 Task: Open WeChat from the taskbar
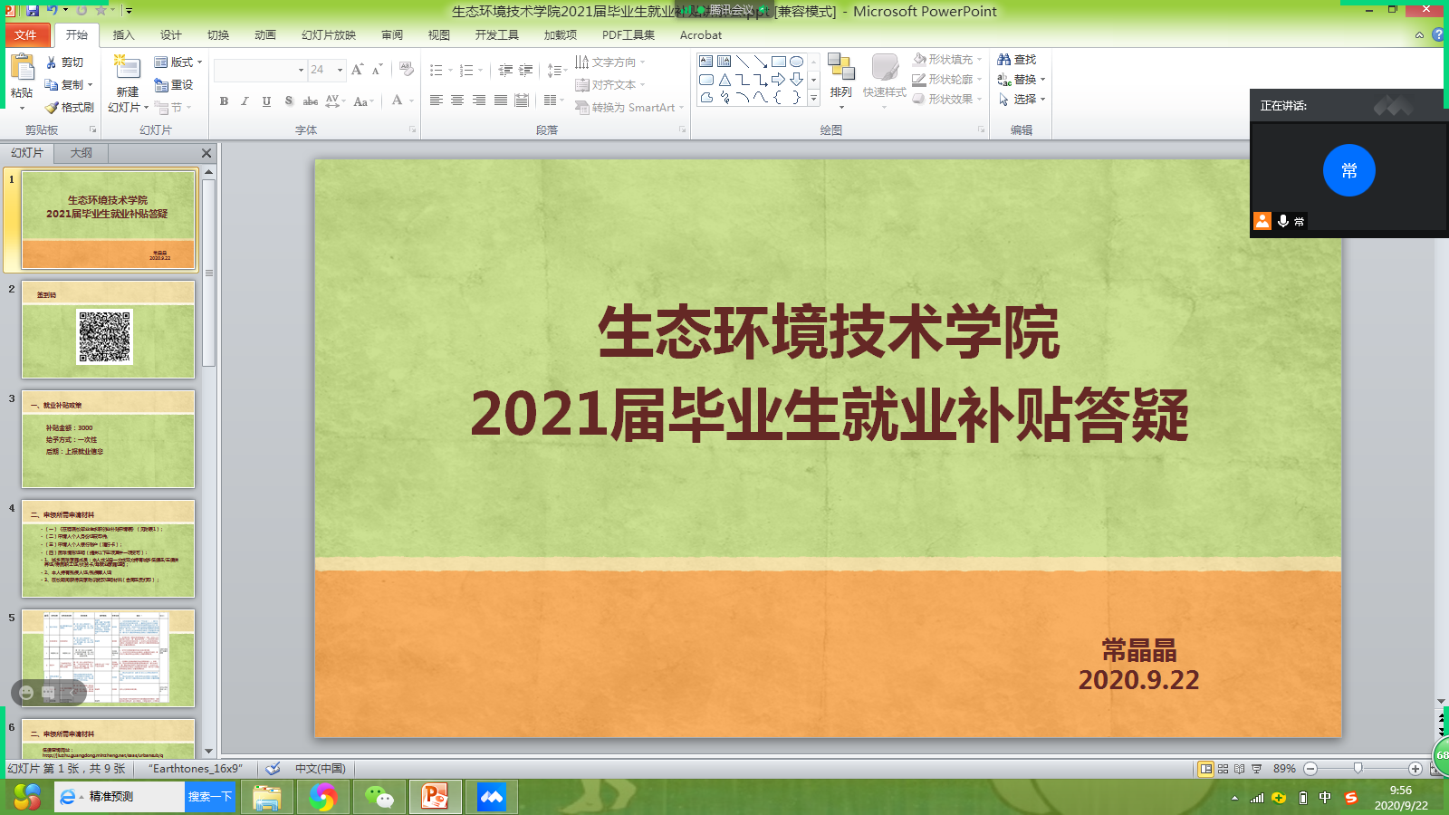coord(379,797)
